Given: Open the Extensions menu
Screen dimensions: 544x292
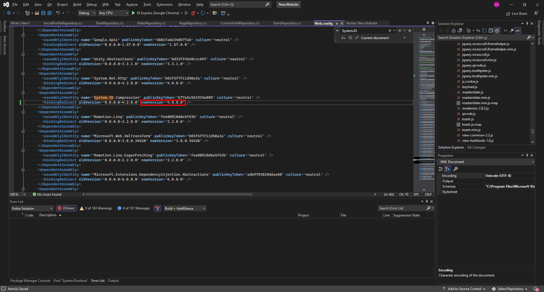Looking at the screenshot, I should coord(164,4).
